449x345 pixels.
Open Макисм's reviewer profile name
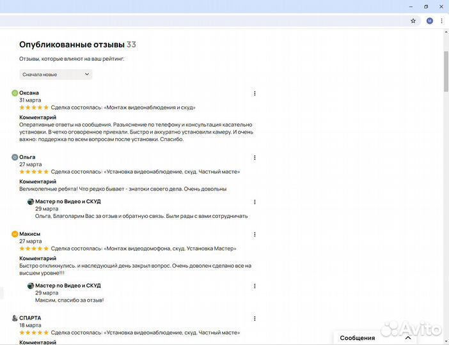coord(30,234)
